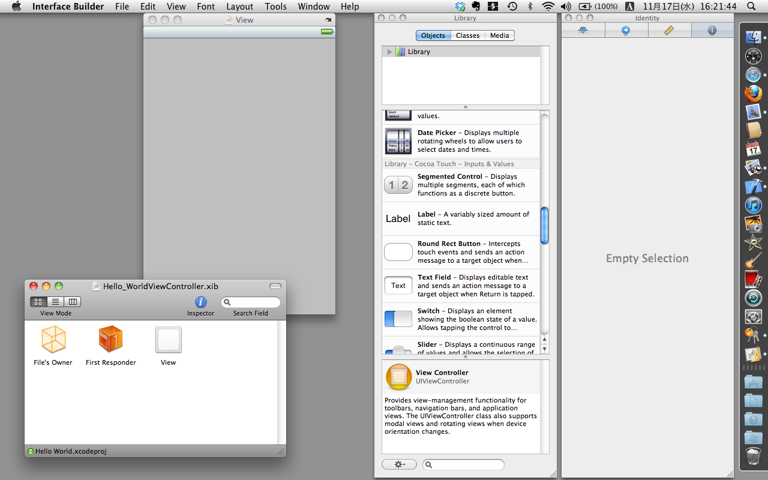768x480 pixels.
Task: Open the Layout menu
Action: 239,7
